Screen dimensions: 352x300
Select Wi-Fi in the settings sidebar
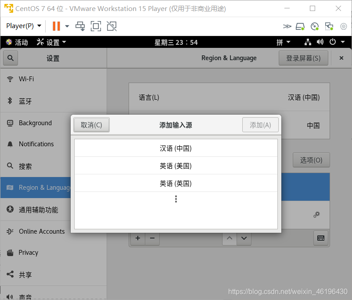[x=53, y=79]
